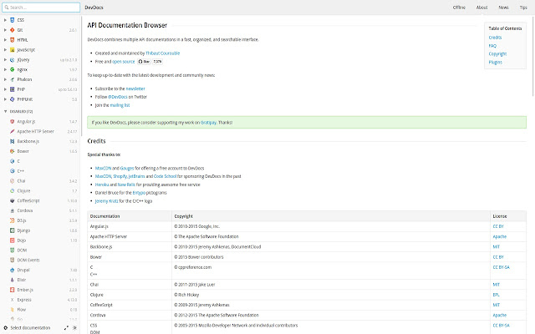Click the Backbone.js icon
This screenshot has height=334, width=535.
point(13,141)
